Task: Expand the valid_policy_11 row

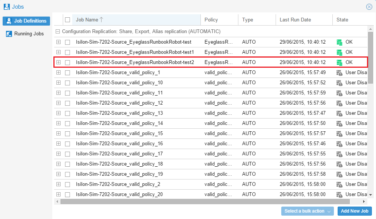Action: [x=59, y=93]
